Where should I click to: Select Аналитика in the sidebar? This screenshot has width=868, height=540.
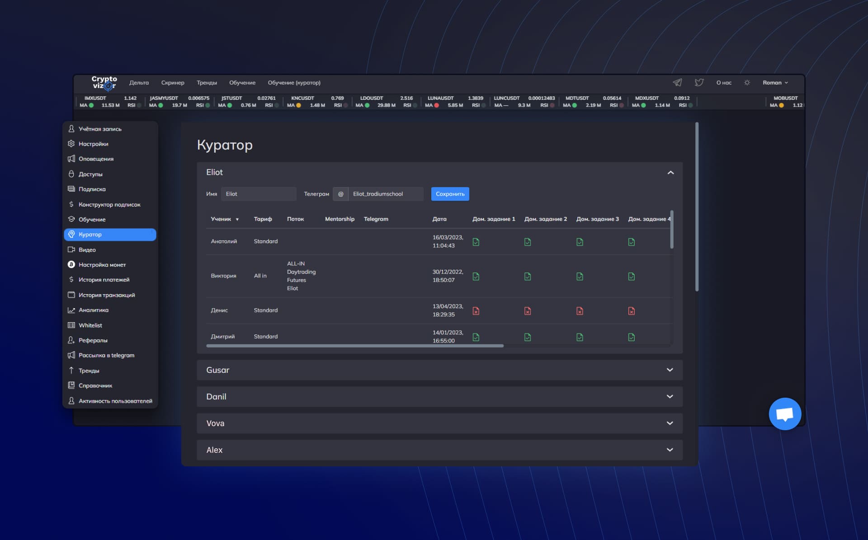pyautogui.click(x=93, y=310)
